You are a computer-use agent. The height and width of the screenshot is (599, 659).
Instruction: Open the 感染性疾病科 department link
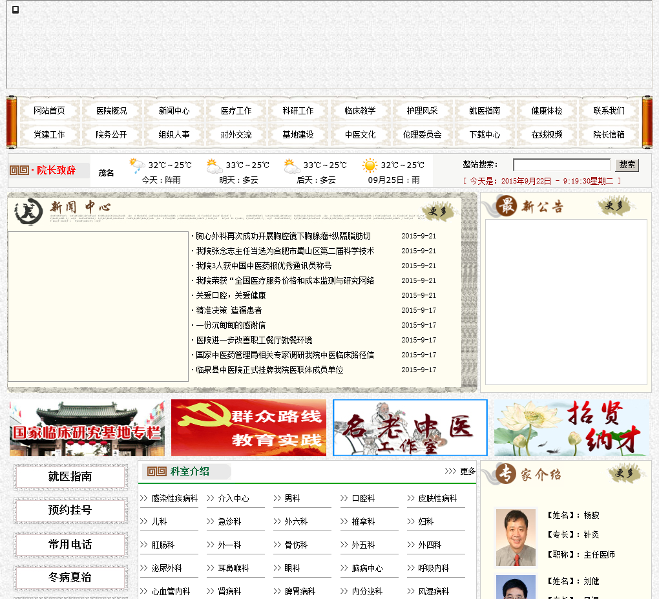(x=174, y=499)
